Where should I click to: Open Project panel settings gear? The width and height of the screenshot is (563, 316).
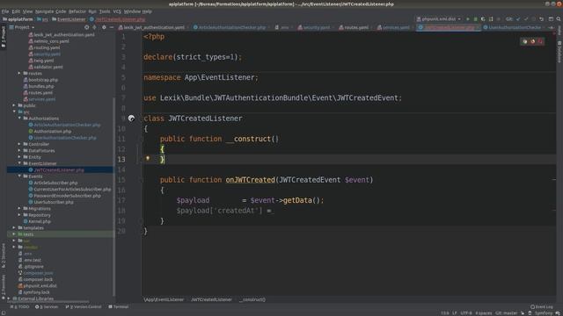click(x=104, y=27)
